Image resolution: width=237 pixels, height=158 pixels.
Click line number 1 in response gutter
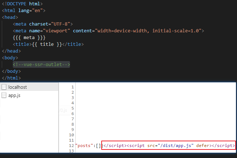72,87
